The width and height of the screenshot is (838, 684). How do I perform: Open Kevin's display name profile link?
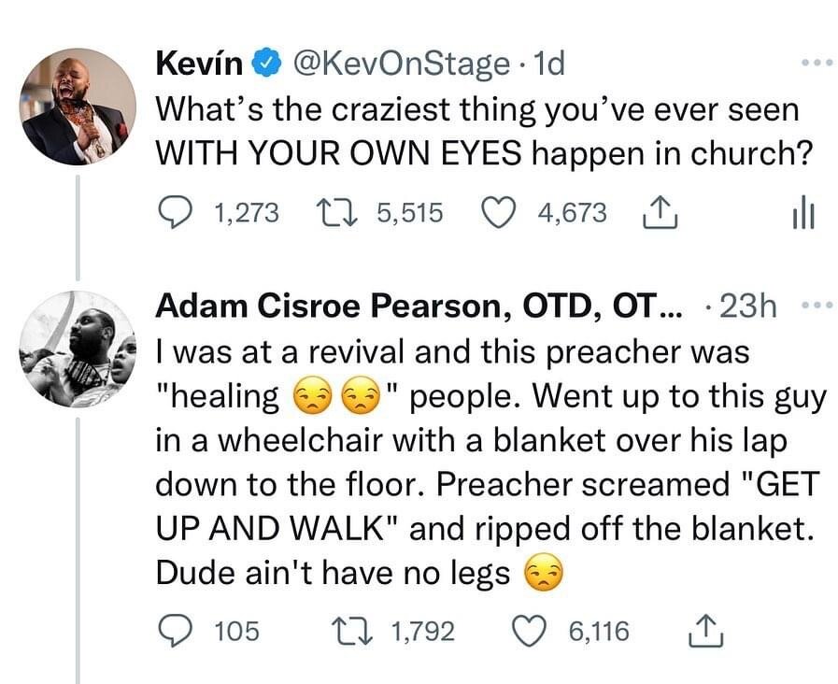(198, 64)
